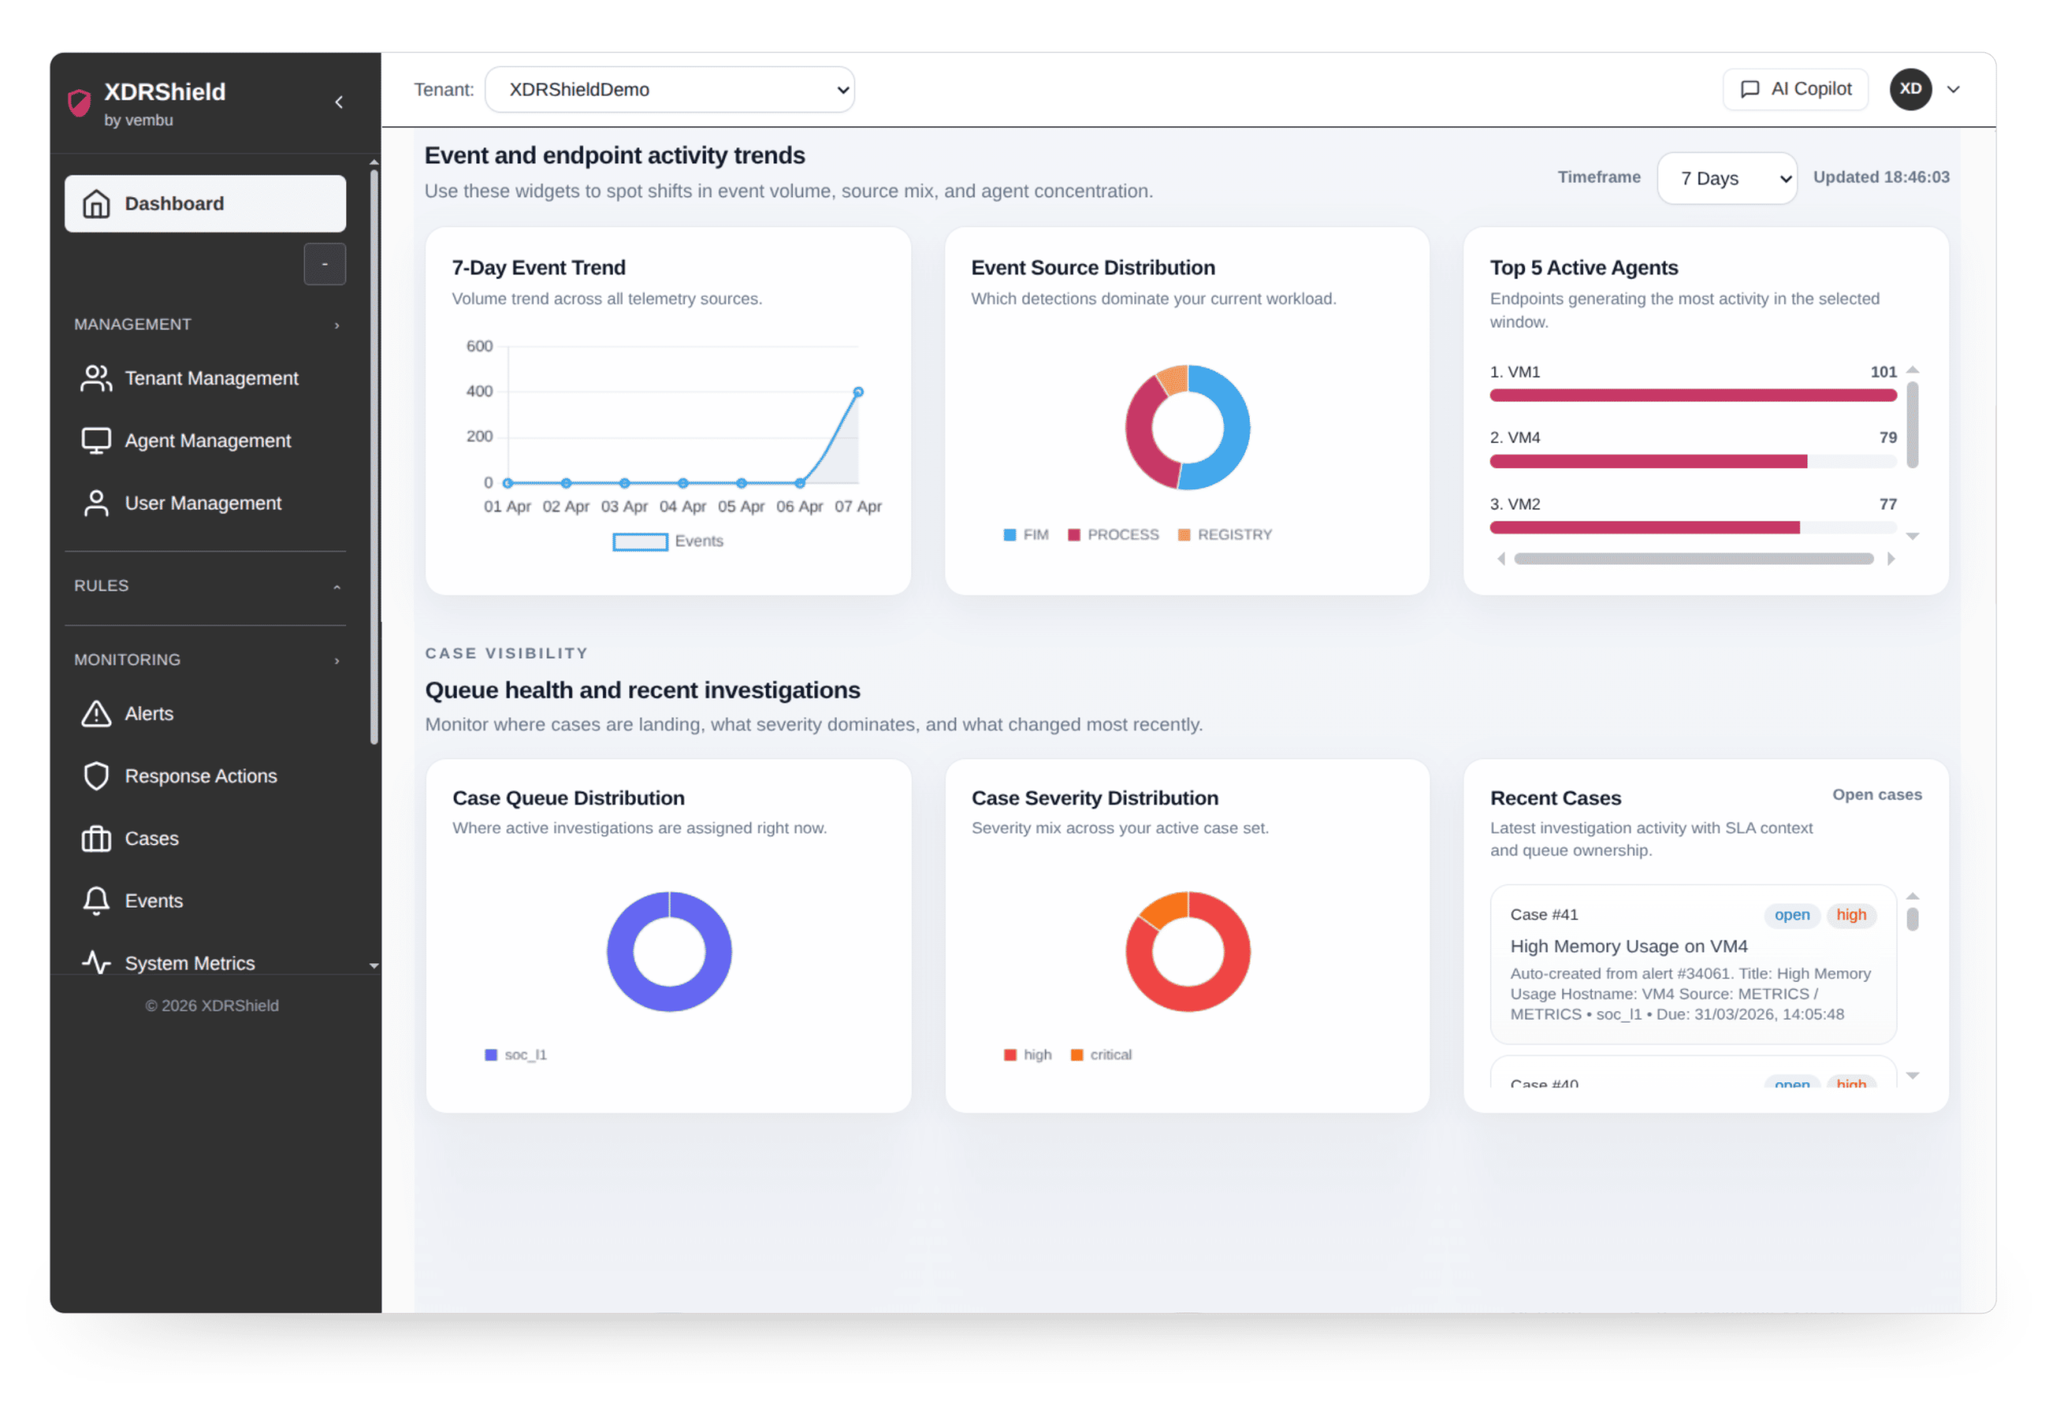Click the Open cases link
This screenshot has width=2060, height=1413.
coord(1877,795)
